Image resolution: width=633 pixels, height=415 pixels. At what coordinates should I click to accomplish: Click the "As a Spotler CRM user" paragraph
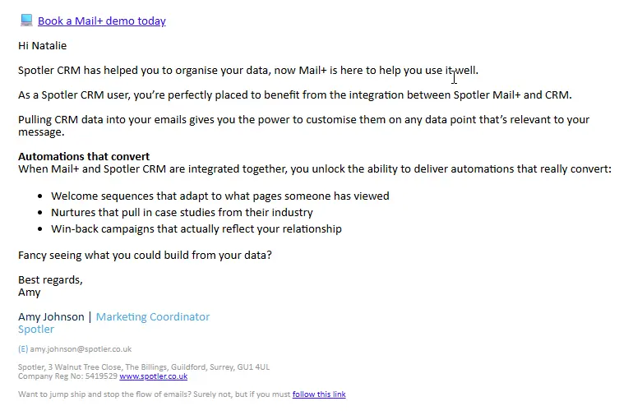point(294,95)
